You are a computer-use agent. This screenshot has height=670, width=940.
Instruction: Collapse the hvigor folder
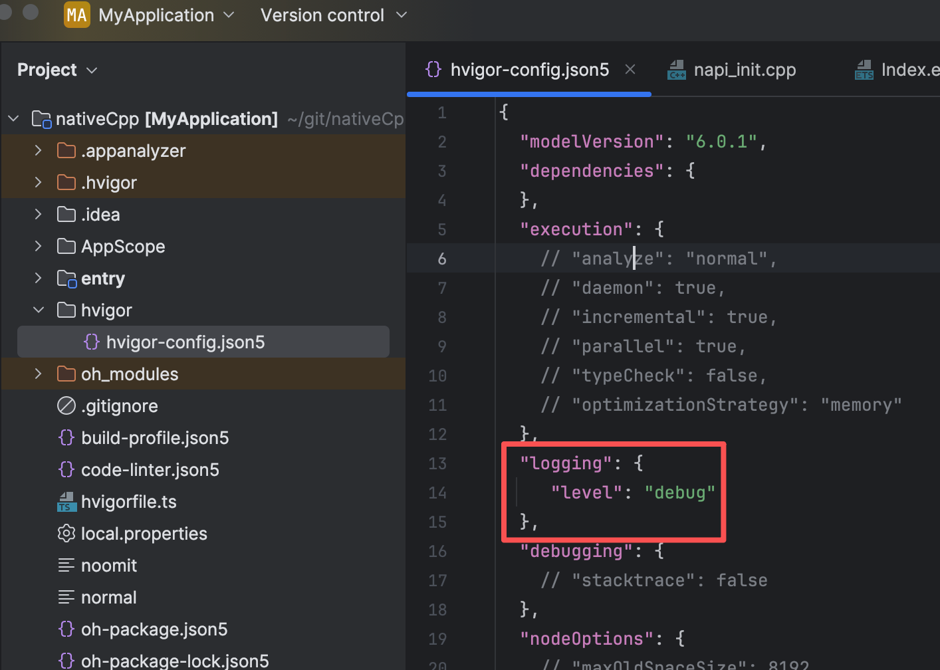pyautogui.click(x=39, y=310)
